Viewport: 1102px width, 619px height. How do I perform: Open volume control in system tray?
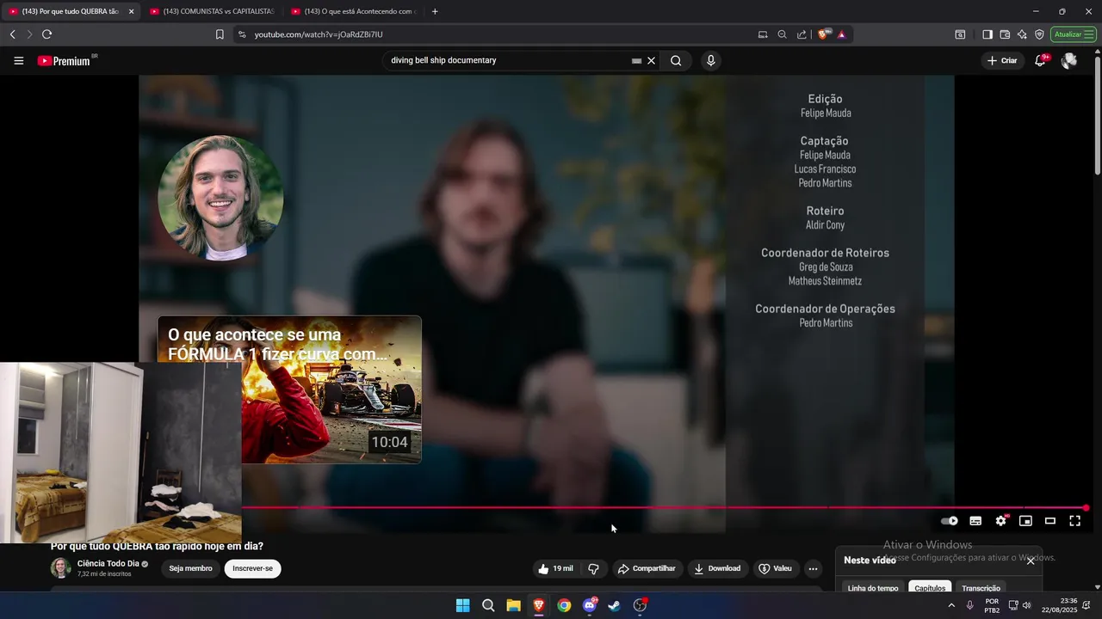coord(1026,605)
